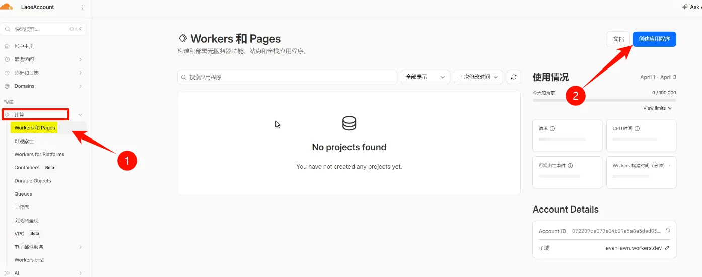Click the evan-awn.workers.dev subdomain text
Screen dimensions: 702x277
(x=634, y=248)
